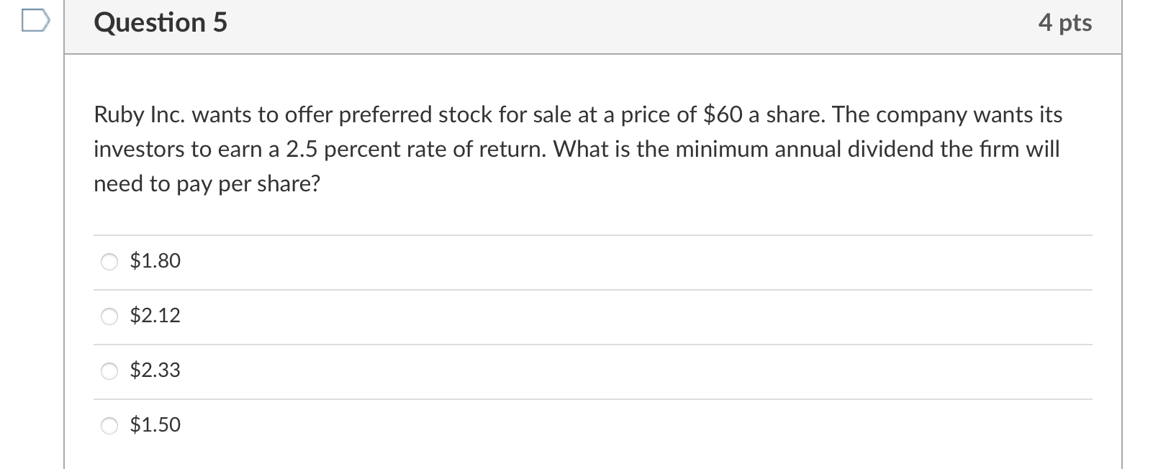Click the "$2.33" answer label text

point(155,370)
